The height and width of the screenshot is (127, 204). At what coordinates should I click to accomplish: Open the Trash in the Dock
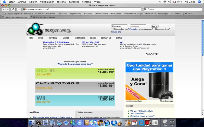[x=172, y=123]
